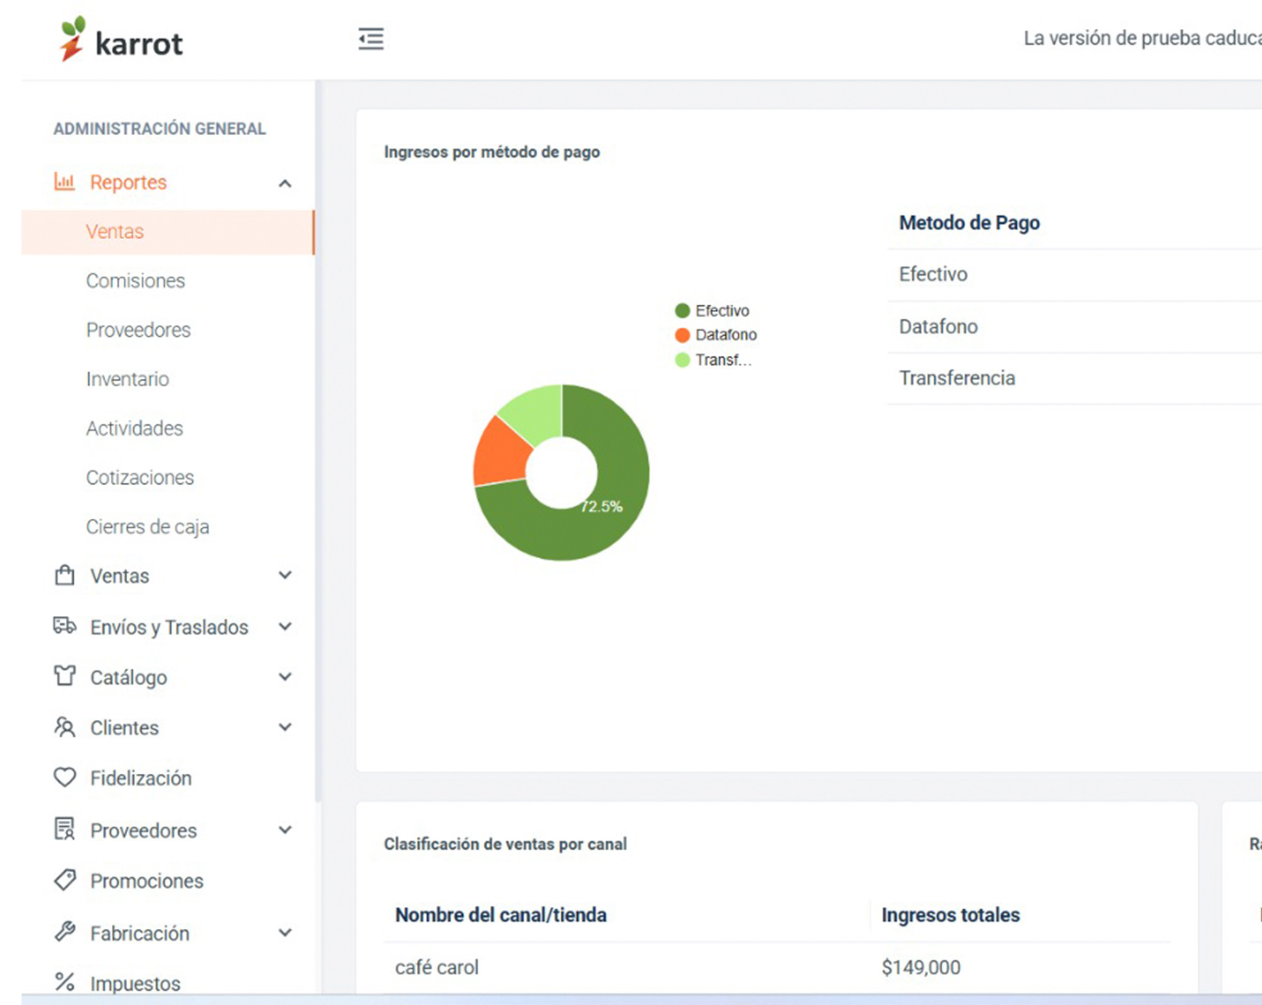Click the 72.5% chart label
The width and height of the screenshot is (1262, 1005).
coord(601,506)
